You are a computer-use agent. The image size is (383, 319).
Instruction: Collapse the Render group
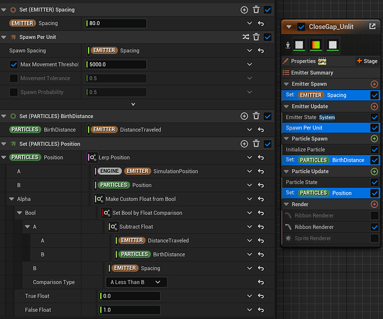click(x=286, y=204)
